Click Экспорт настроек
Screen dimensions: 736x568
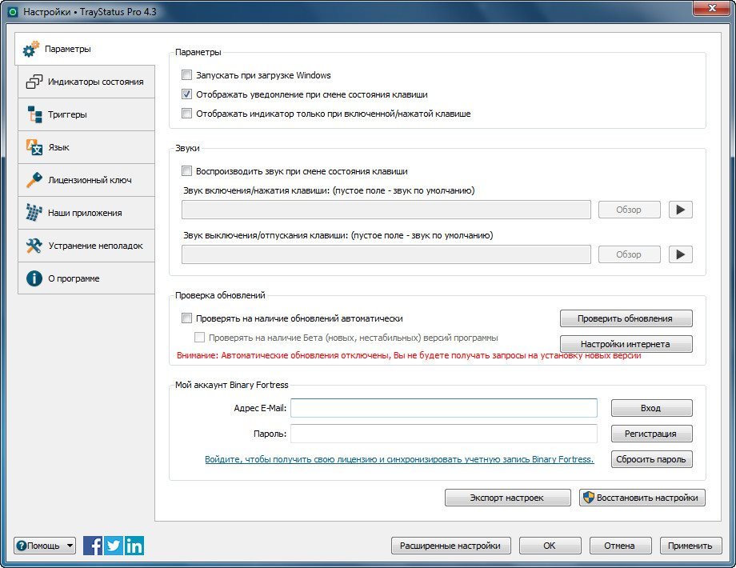(x=507, y=498)
